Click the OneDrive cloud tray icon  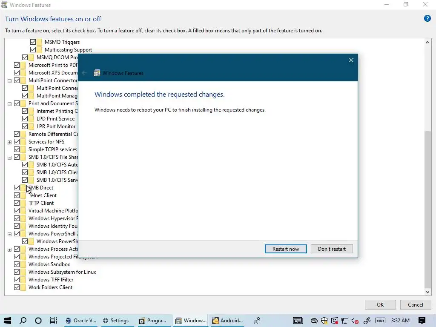click(x=314, y=321)
